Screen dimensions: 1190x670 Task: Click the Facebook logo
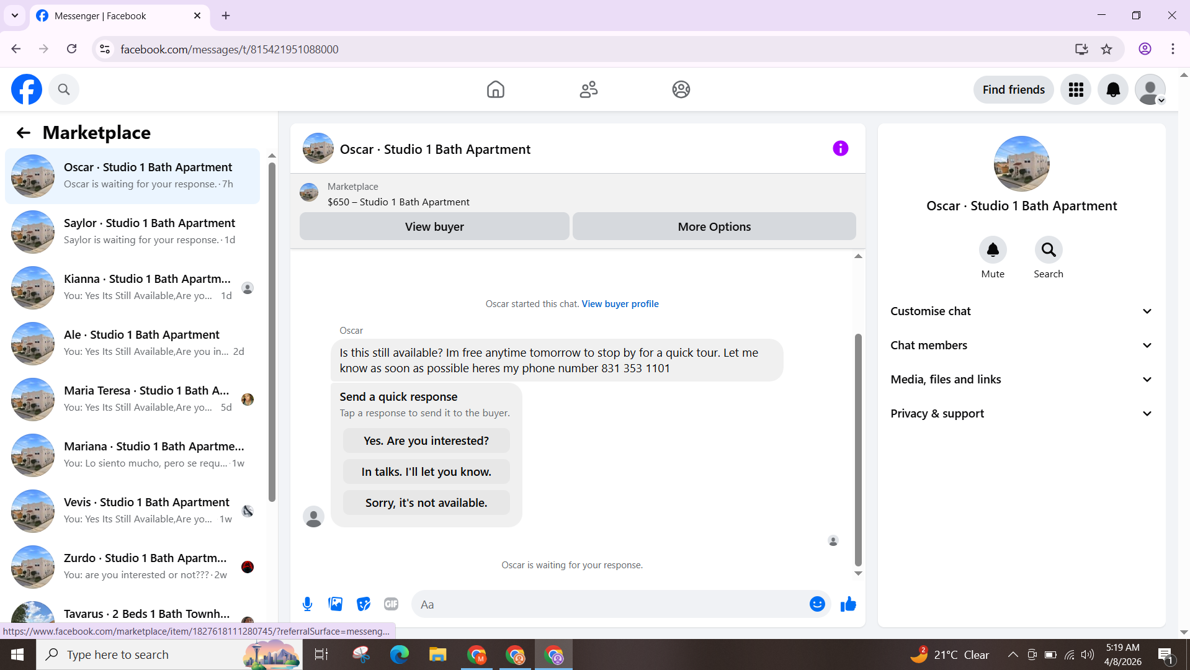tap(27, 89)
